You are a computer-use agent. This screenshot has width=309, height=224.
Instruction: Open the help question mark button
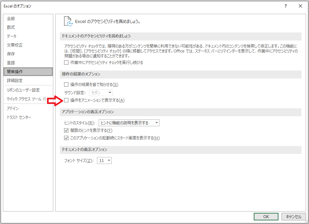click(x=286, y=6)
